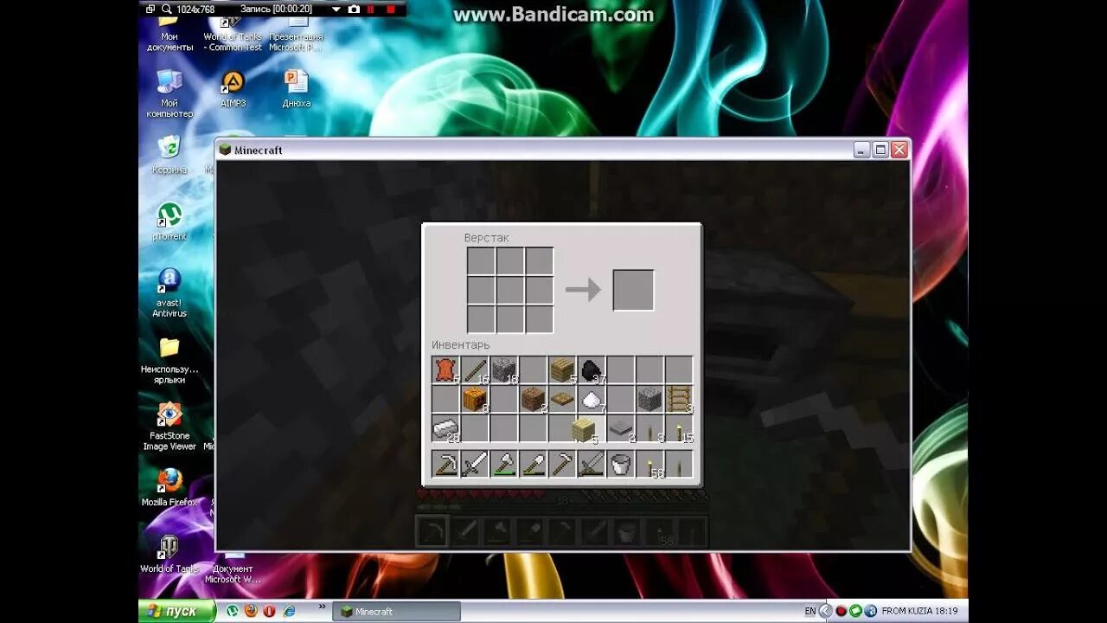
Task: Pick up the ladder stack of 3
Action: click(x=681, y=400)
